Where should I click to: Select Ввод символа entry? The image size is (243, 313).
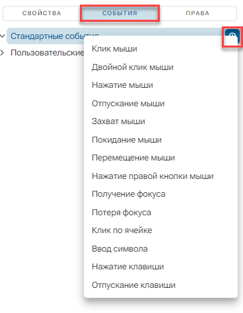coord(160,248)
